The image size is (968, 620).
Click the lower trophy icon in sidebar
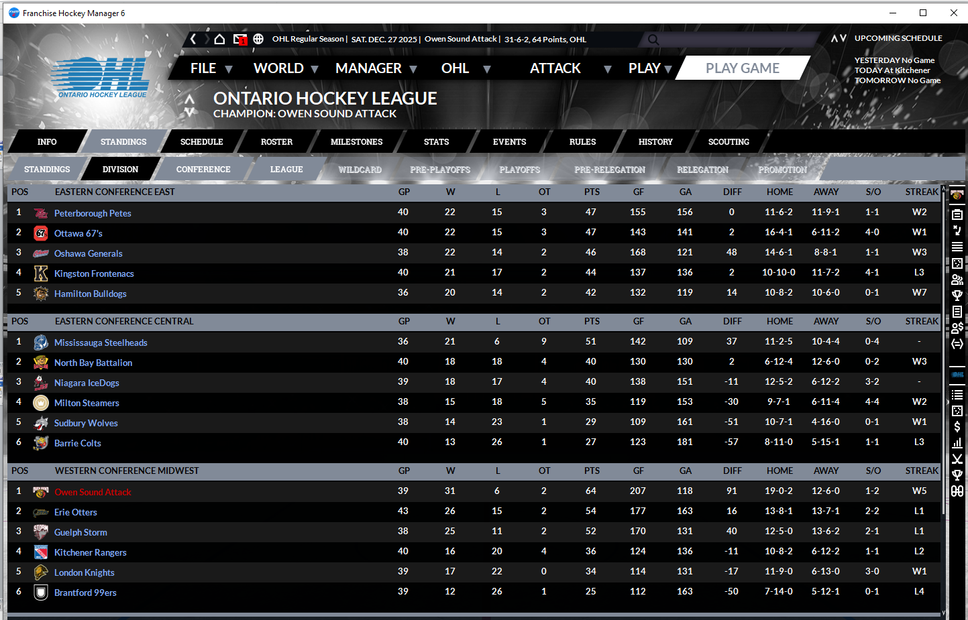957,475
